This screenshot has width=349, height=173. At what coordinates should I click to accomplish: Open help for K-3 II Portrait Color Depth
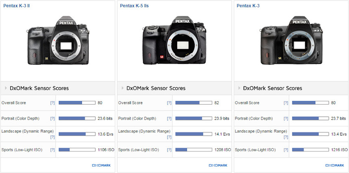52,118
